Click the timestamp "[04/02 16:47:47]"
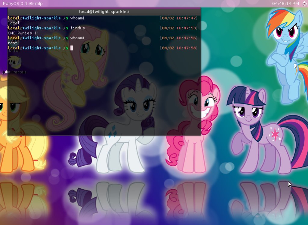Screen dimensions: 308x225 (x=179, y=18)
